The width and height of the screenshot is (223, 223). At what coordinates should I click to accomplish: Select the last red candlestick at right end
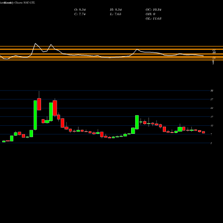click(x=203, y=132)
